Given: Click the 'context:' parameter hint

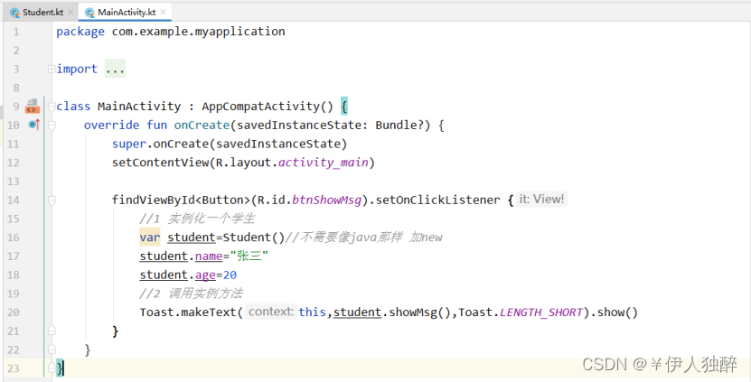Looking at the screenshot, I should [x=270, y=312].
